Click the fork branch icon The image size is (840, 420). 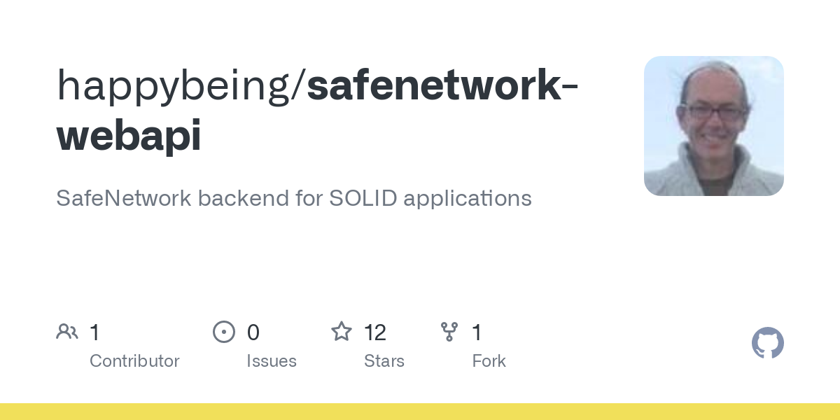tap(449, 332)
